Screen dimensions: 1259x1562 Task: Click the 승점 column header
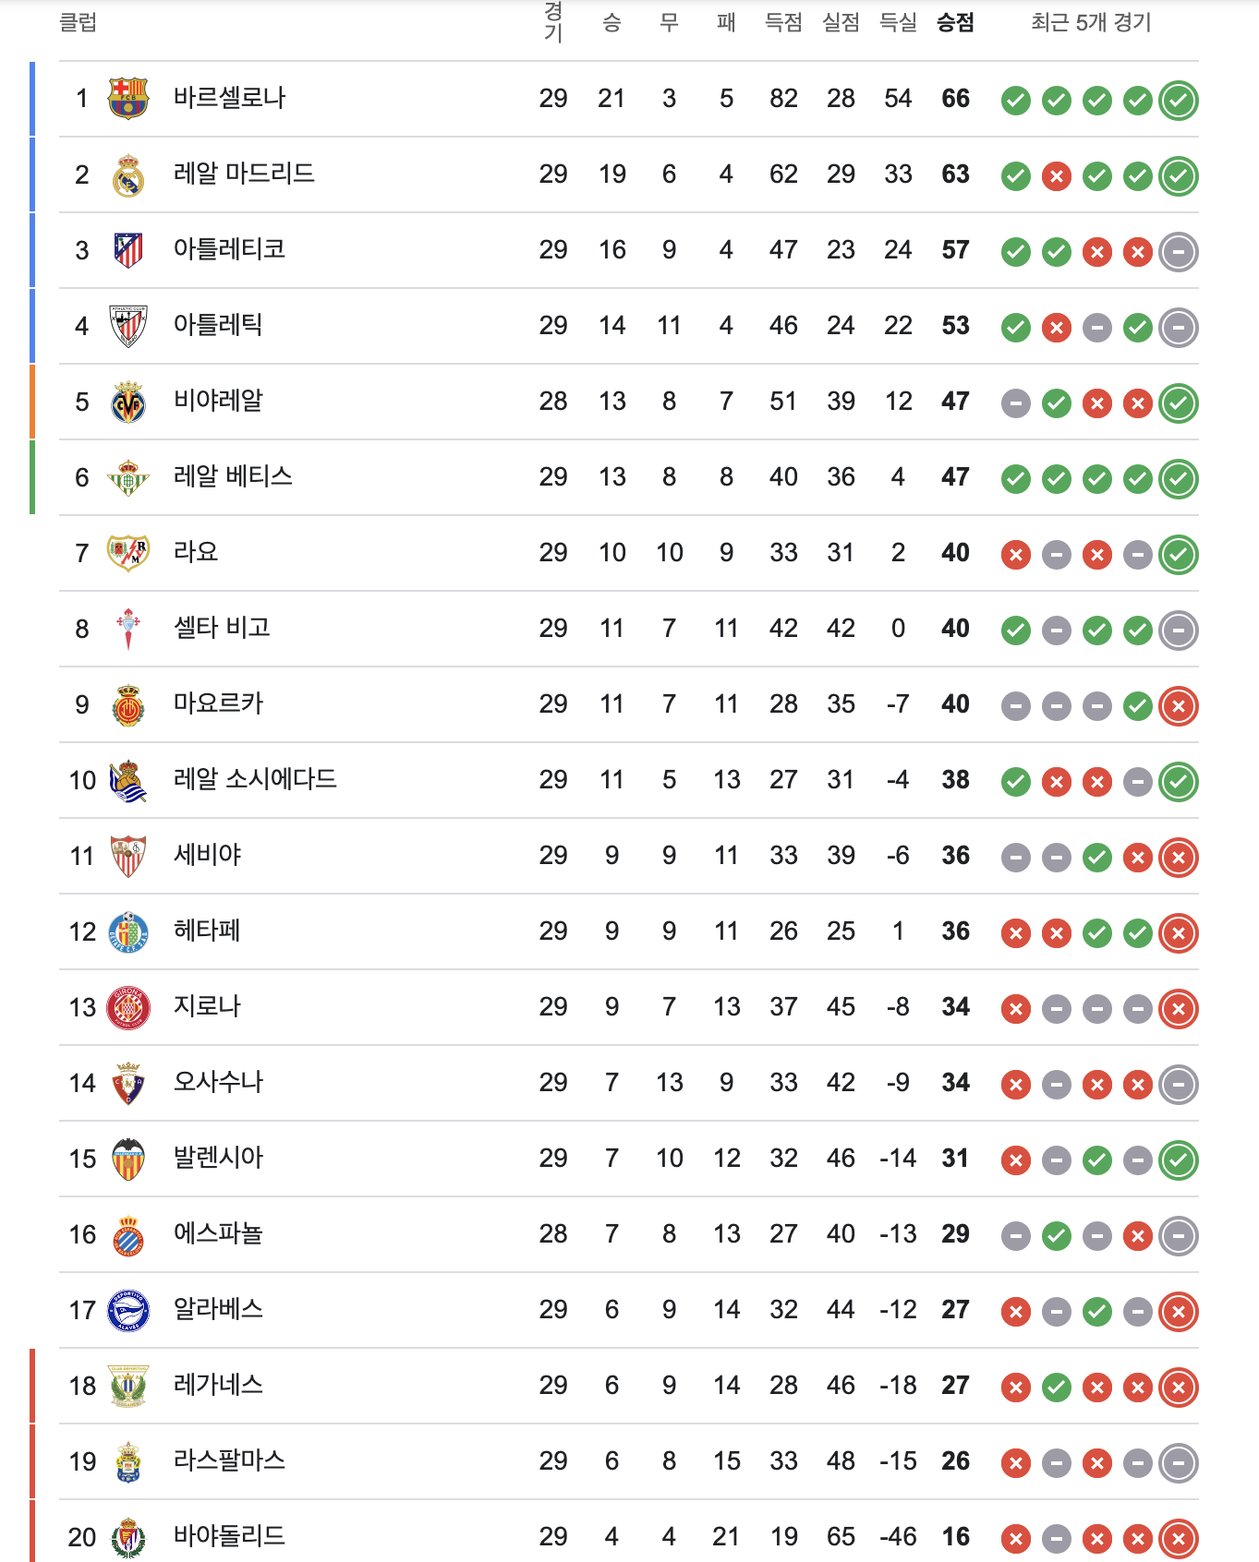pyautogui.click(x=955, y=23)
